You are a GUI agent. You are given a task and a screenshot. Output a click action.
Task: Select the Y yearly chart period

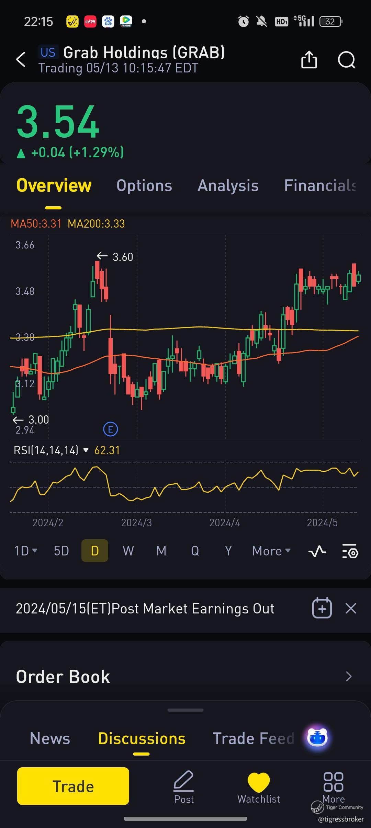(228, 551)
